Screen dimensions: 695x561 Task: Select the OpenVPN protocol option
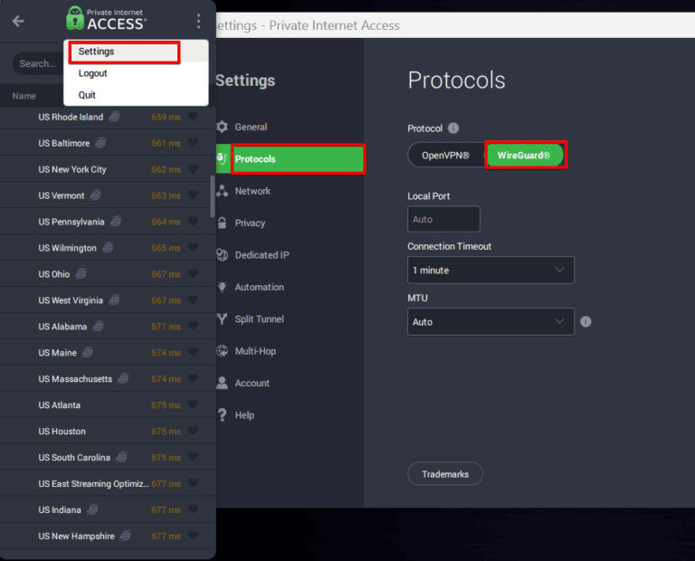pos(446,155)
